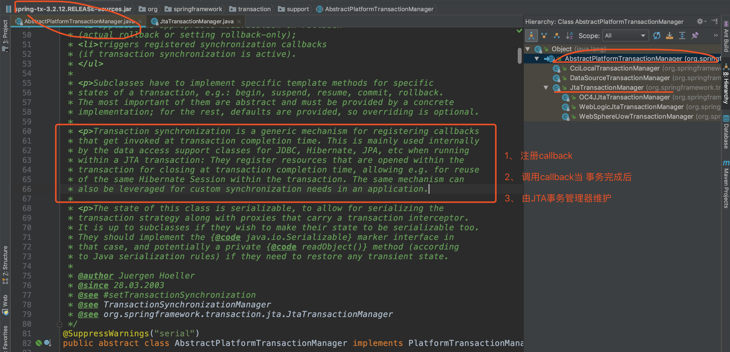Click the support breadcrumb folder
The height and width of the screenshot is (352, 730).
pyautogui.click(x=294, y=9)
